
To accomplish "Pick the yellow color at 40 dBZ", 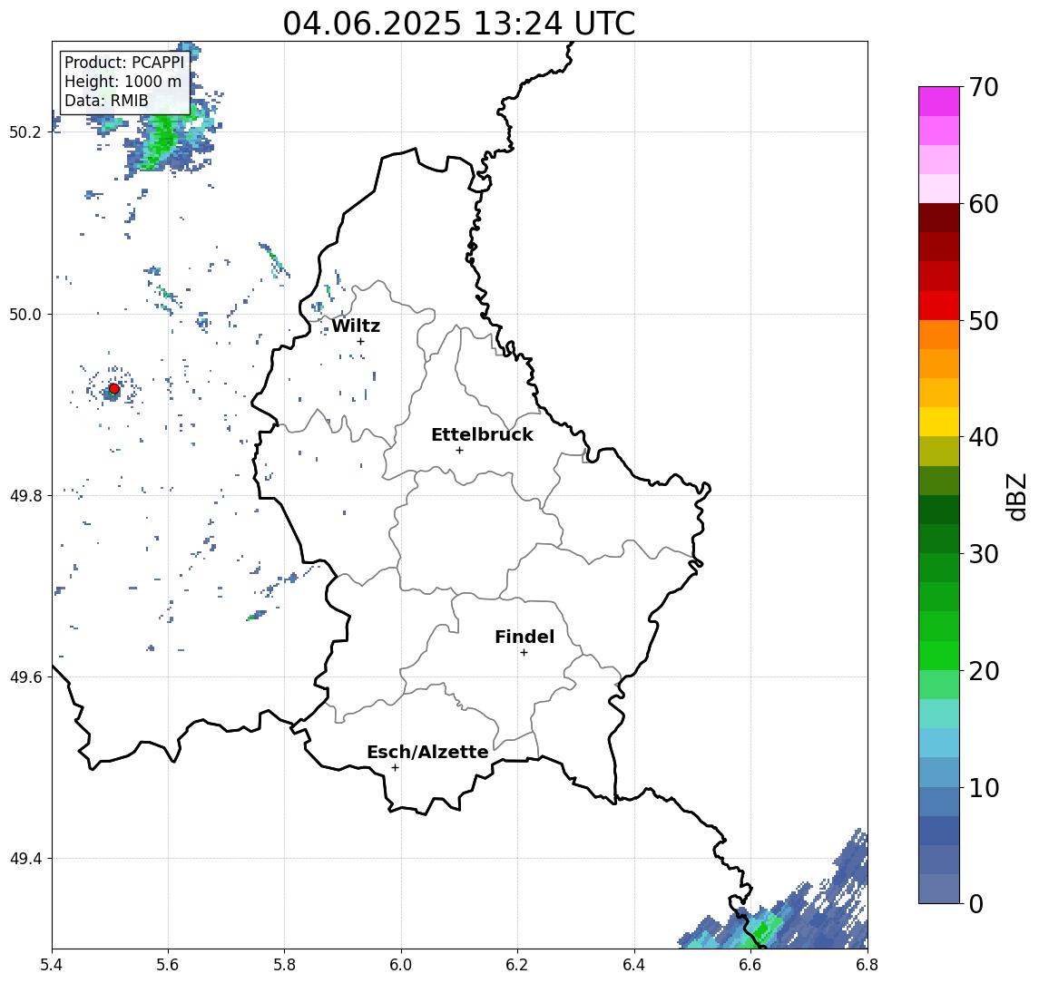I will click(939, 423).
